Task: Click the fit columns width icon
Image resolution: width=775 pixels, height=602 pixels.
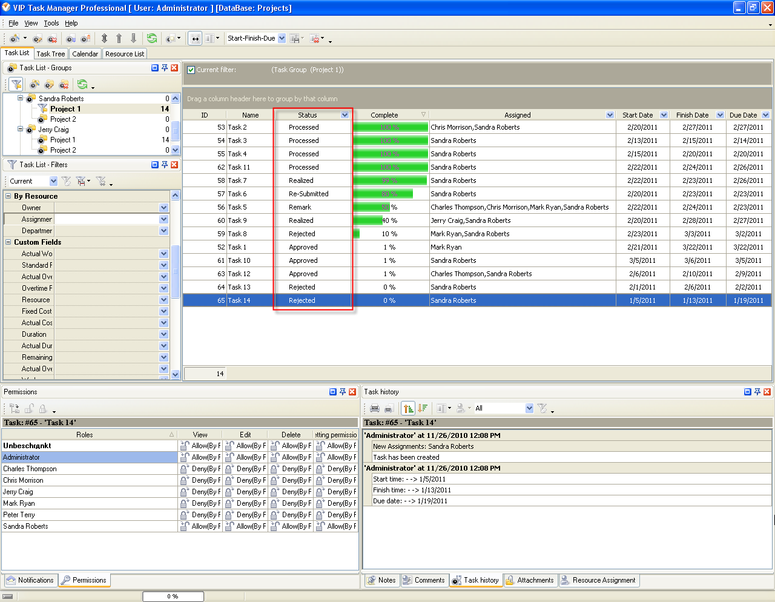Action: (195, 38)
